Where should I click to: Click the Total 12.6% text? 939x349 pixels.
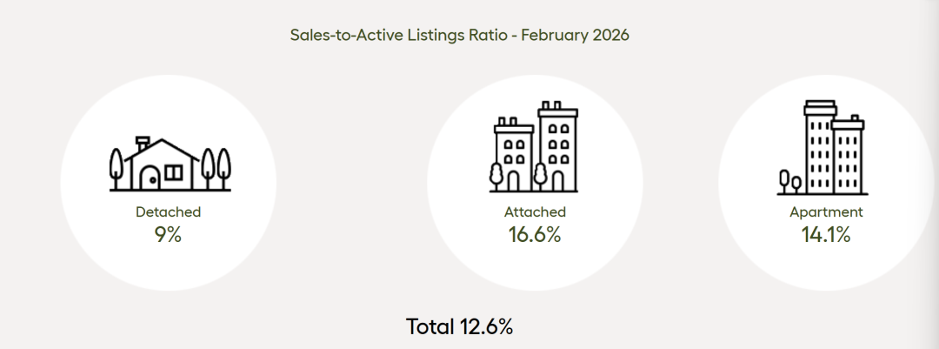(x=459, y=326)
